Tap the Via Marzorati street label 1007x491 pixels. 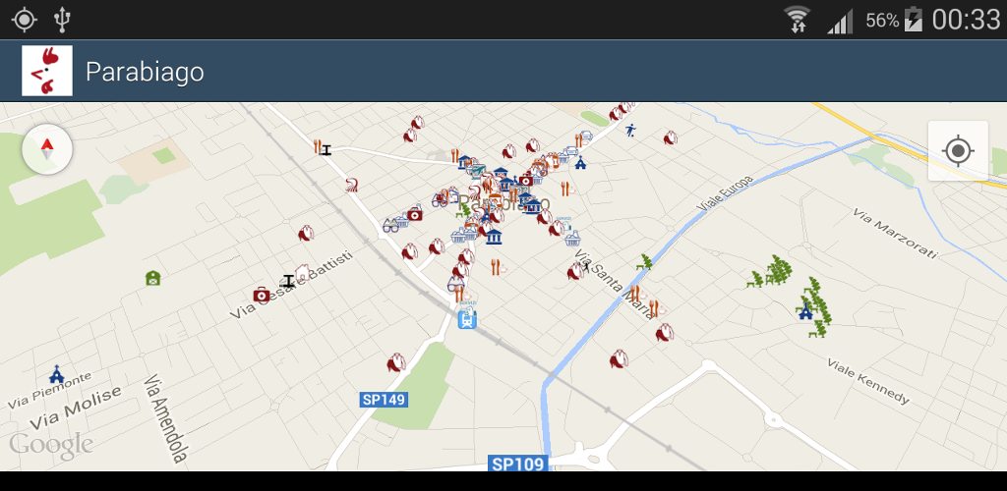tap(895, 234)
